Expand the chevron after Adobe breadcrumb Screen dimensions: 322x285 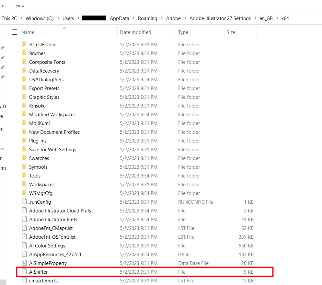click(185, 18)
